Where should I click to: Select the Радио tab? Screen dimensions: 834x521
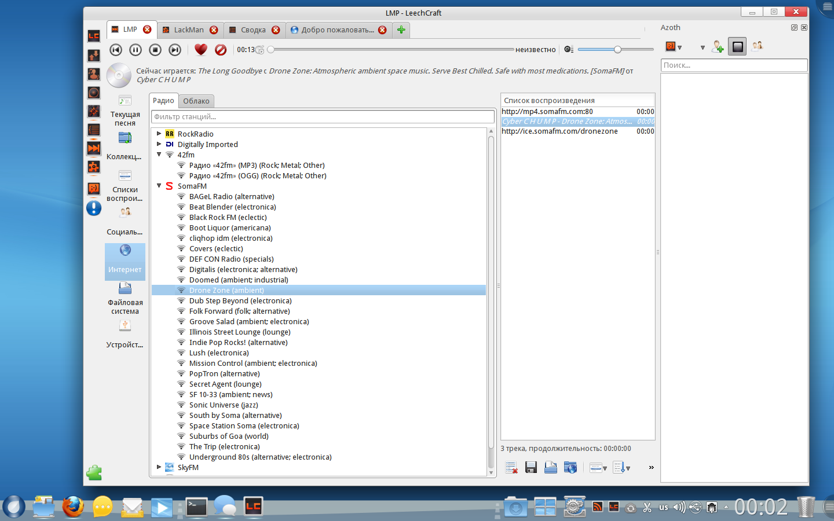[x=163, y=101]
